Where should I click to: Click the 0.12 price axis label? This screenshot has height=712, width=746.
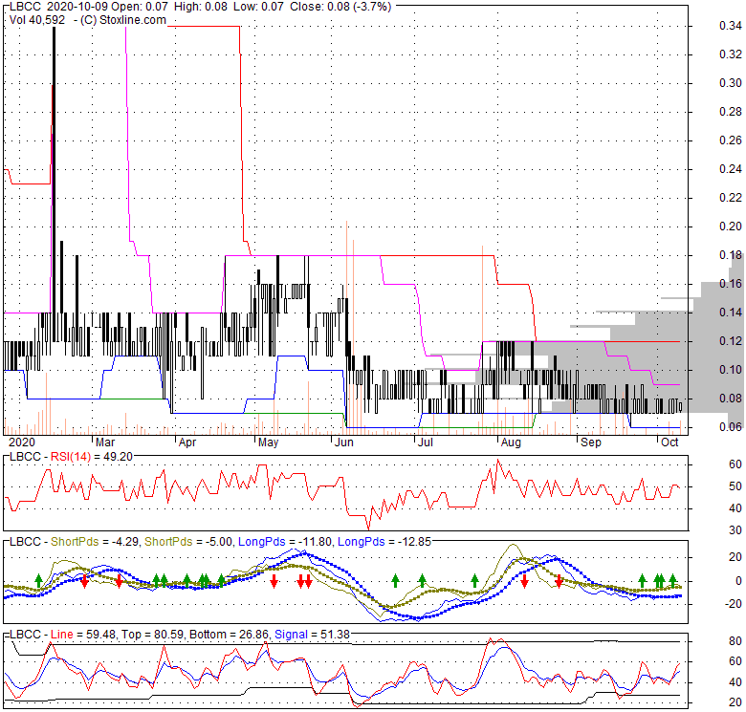coord(731,341)
